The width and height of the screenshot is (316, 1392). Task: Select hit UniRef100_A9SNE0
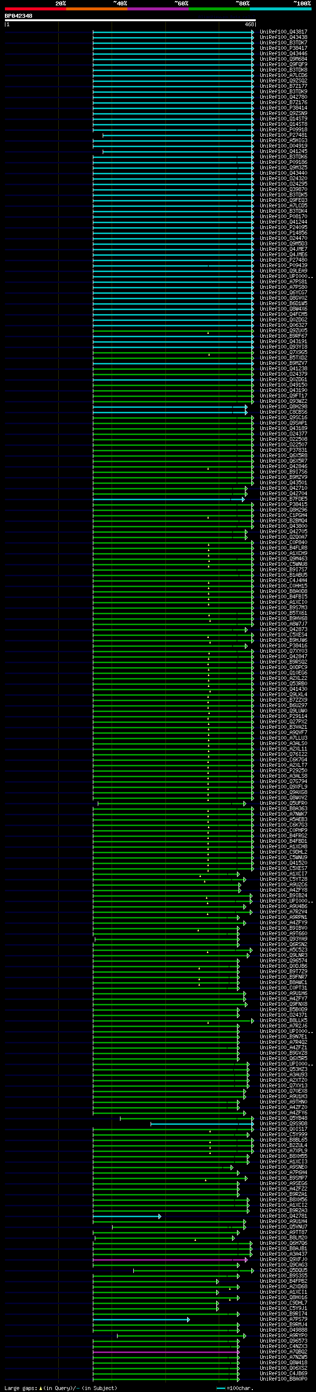pos(283,1167)
